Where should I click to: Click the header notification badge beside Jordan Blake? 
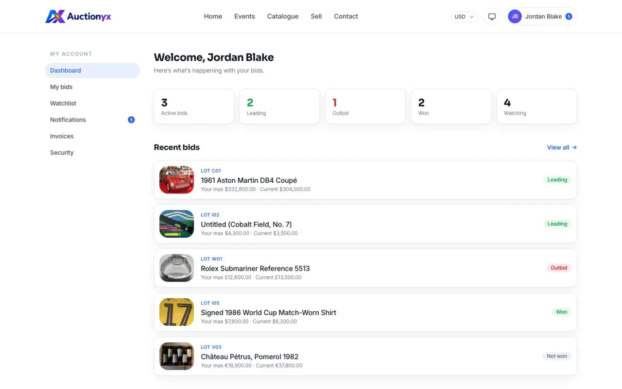[x=569, y=17]
